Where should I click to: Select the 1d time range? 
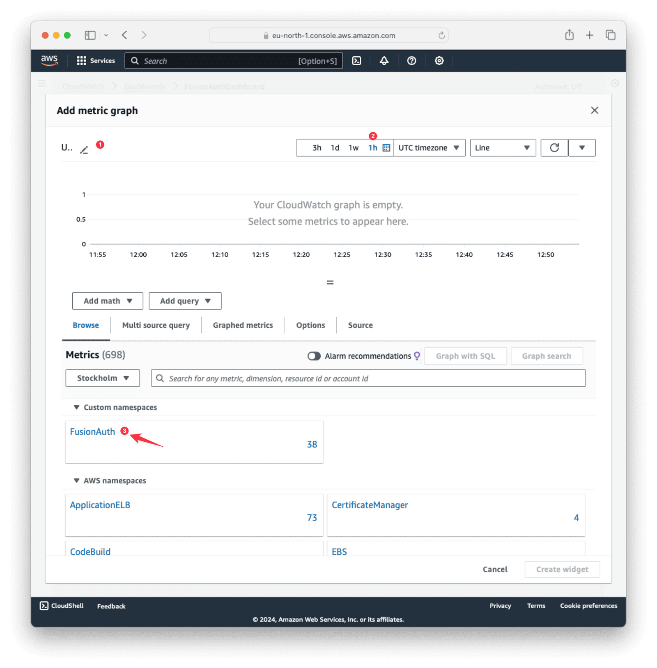[335, 148]
